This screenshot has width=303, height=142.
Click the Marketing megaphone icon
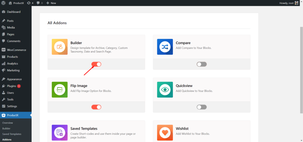tap(4, 70)
